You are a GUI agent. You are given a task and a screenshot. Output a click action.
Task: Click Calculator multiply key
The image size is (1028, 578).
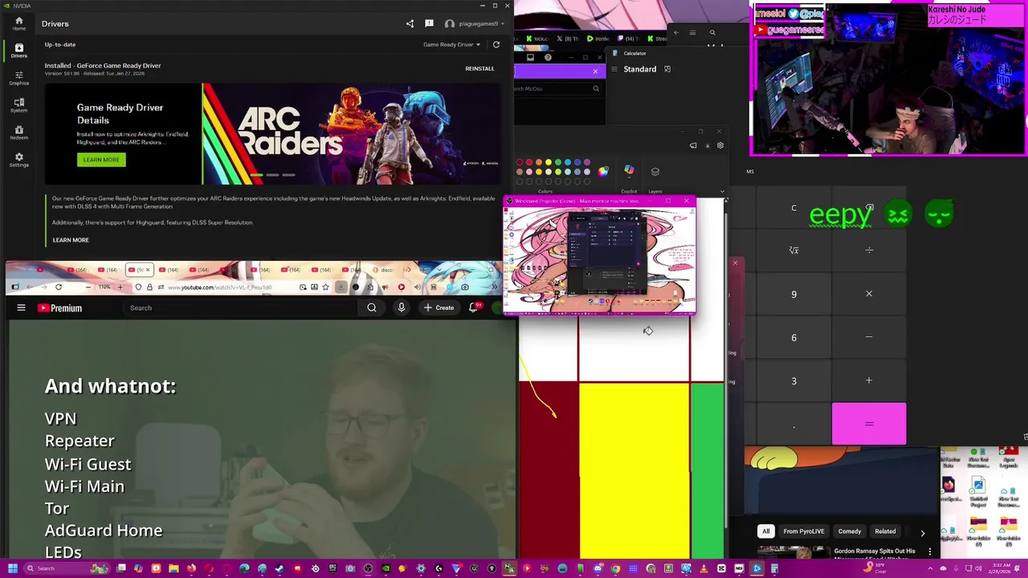point(869,295)
